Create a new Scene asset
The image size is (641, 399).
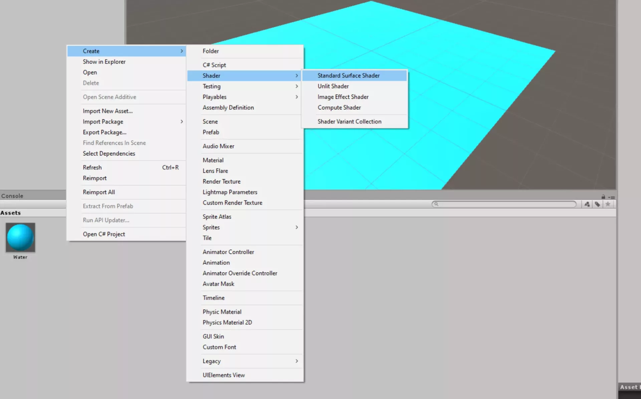coord(245,121)
